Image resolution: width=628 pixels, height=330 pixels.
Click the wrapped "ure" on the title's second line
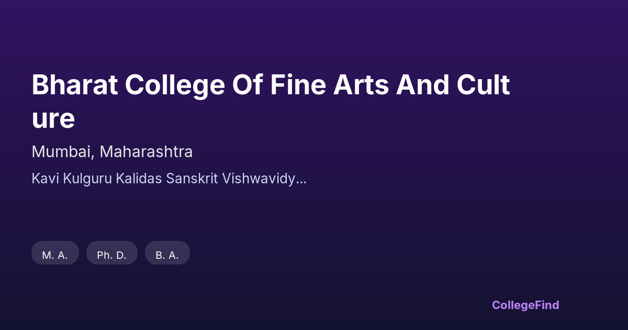click(53, 119)
